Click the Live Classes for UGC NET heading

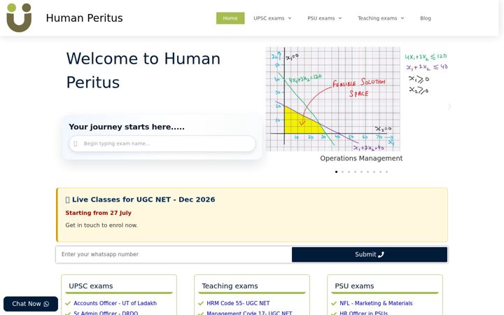(143, 199)
